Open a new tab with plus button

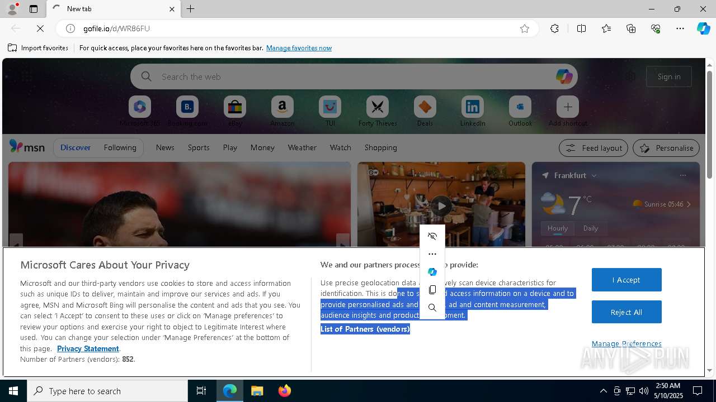pyautogui.click(x=191, y=9)
